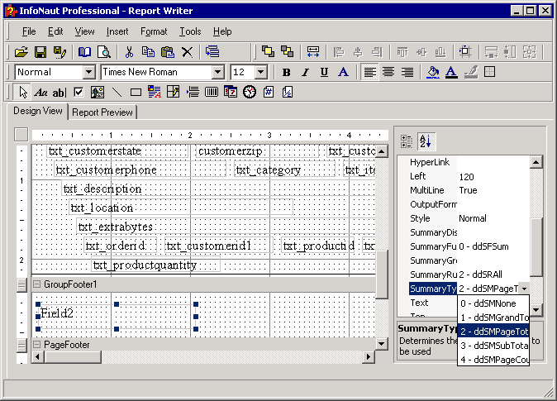Choose 1 - ddSMGrandTotal option
This screenshot has width=557, height=401.
[x=493, y=317]
